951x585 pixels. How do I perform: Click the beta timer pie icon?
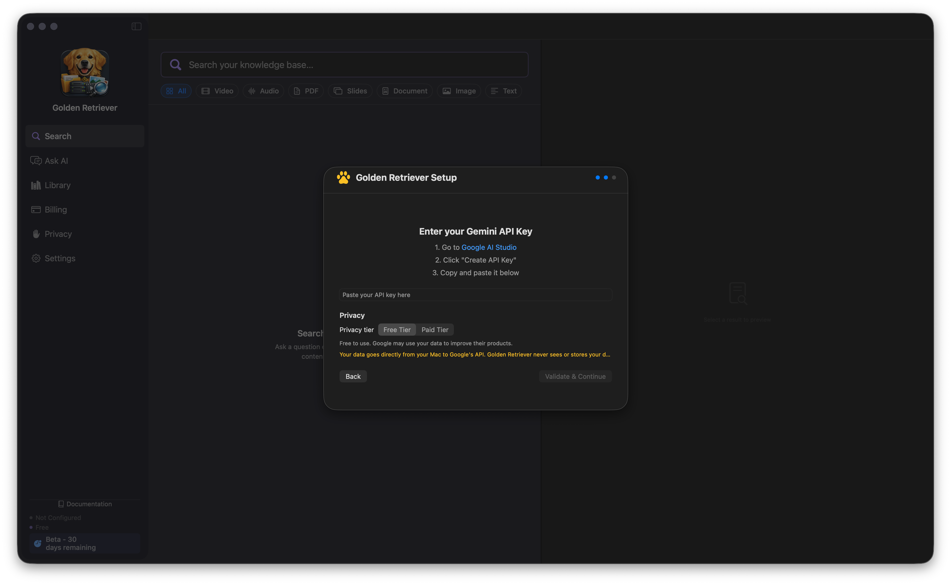pyautogui.click(x=38, y=543)
